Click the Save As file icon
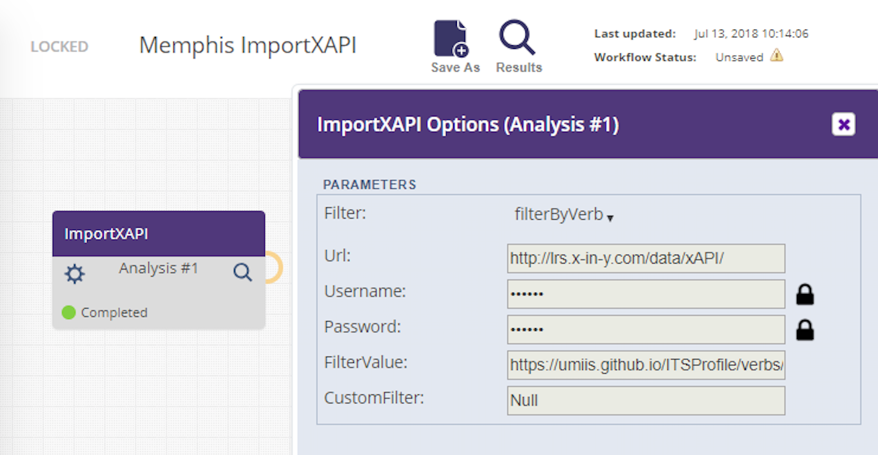Screen dimensions: 878x455 point(451,38)
